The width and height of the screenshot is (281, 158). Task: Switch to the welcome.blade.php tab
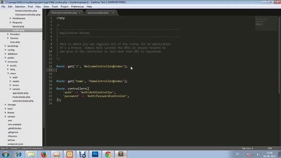click(x=98, y=13)
